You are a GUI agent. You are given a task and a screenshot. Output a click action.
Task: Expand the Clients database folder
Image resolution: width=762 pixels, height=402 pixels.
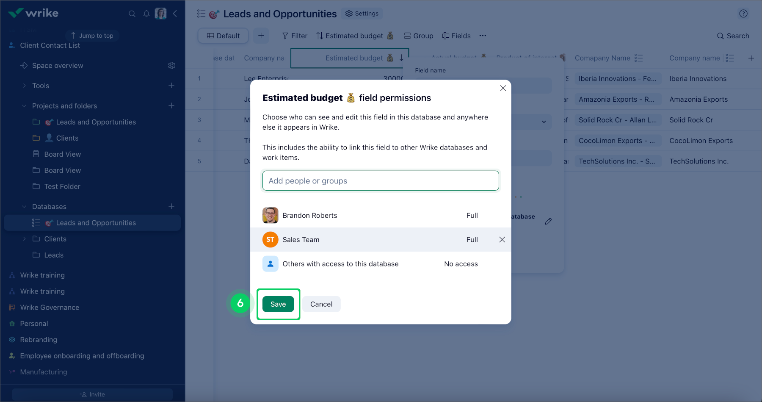(x=24, y=239)
